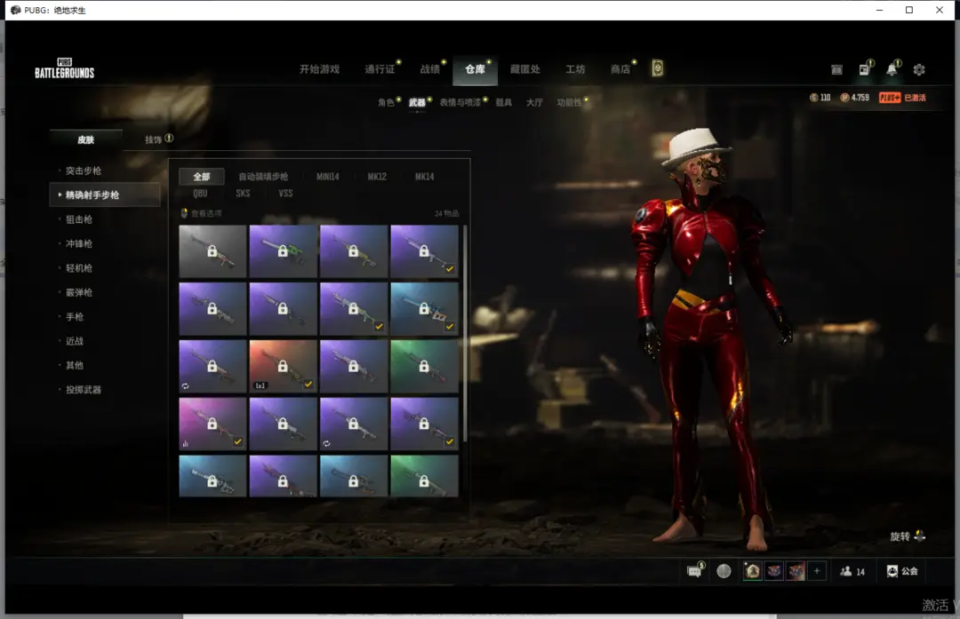Toggle checkmark on teal tile with blue rifle
Screen dimensions: 960x619
[450, 327]
